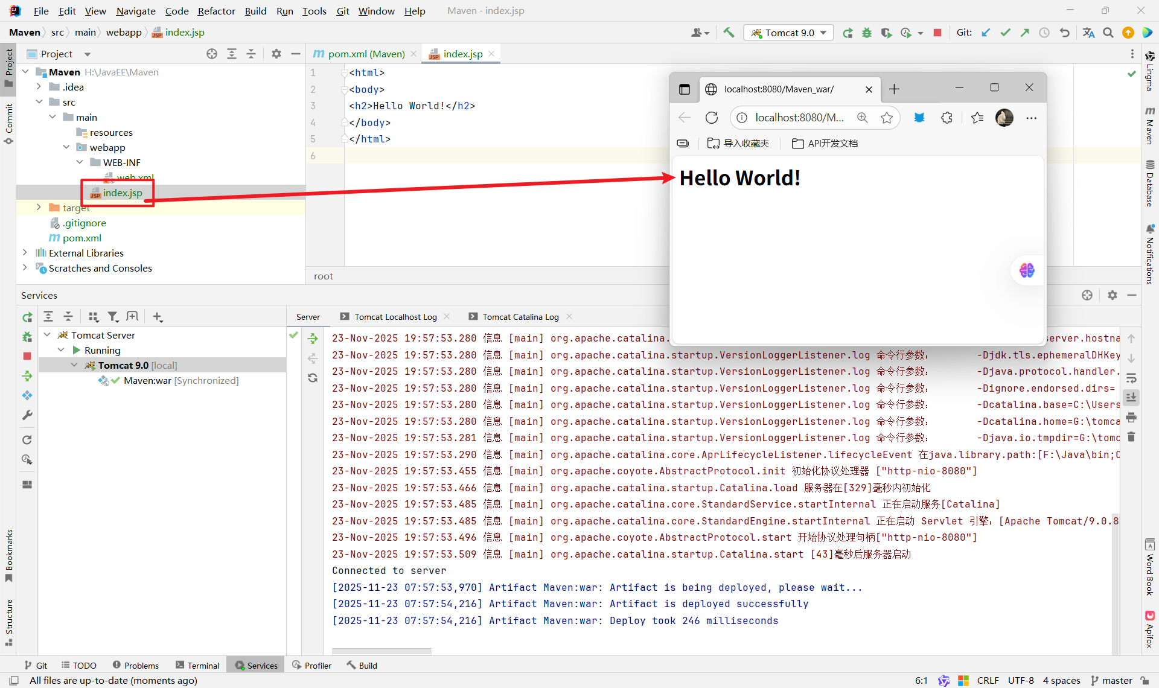The width and height of the screenshot is (1159, 688).
Task: Toggle soft-wrap in server console
Action: click(x=1131, y=378)
